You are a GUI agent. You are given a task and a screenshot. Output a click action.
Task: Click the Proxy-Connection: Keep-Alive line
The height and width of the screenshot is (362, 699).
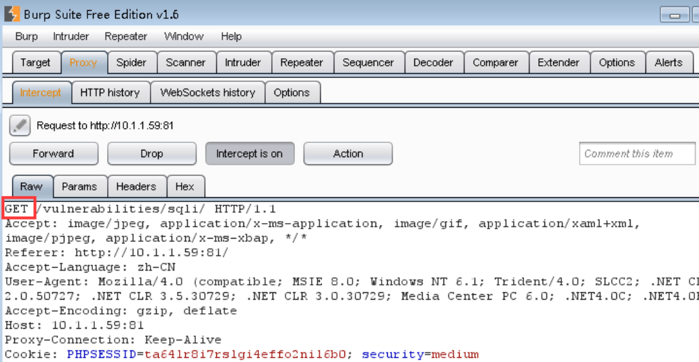coord(113,340)
